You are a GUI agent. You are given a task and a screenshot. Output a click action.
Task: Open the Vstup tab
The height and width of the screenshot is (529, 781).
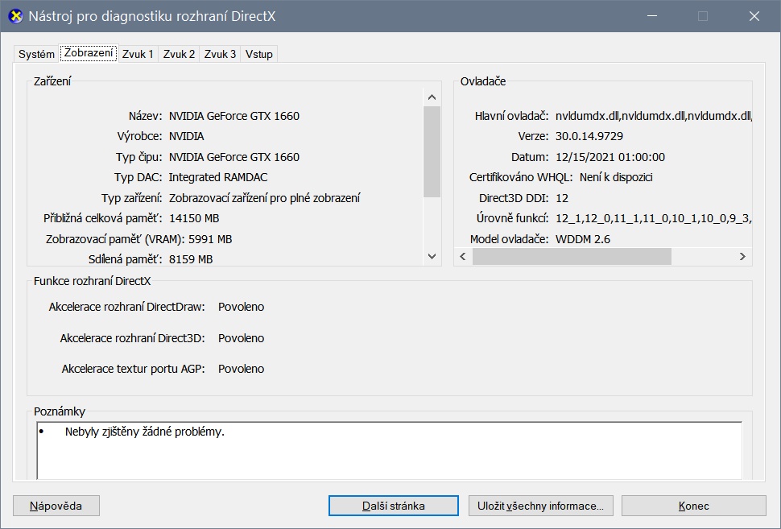point(258,54)
